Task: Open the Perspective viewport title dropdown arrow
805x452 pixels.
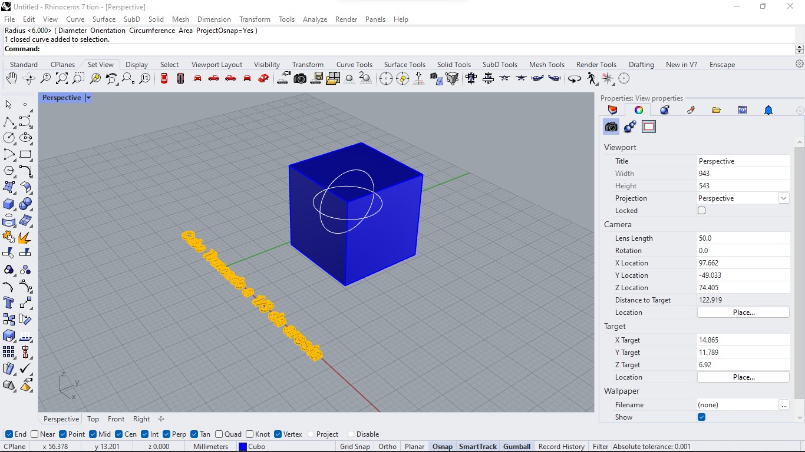Action: [88, 98]
